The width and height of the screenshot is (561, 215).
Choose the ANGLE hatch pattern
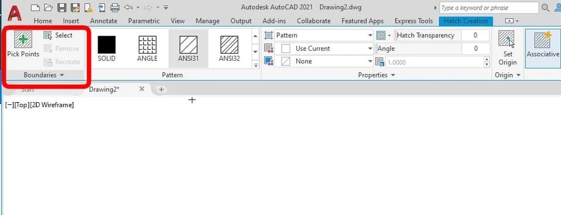pyautogui.click(x=147, y=45)
